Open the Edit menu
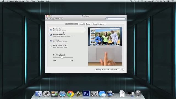Viewport: 176px width, 99px height. [x=28, y=1]
